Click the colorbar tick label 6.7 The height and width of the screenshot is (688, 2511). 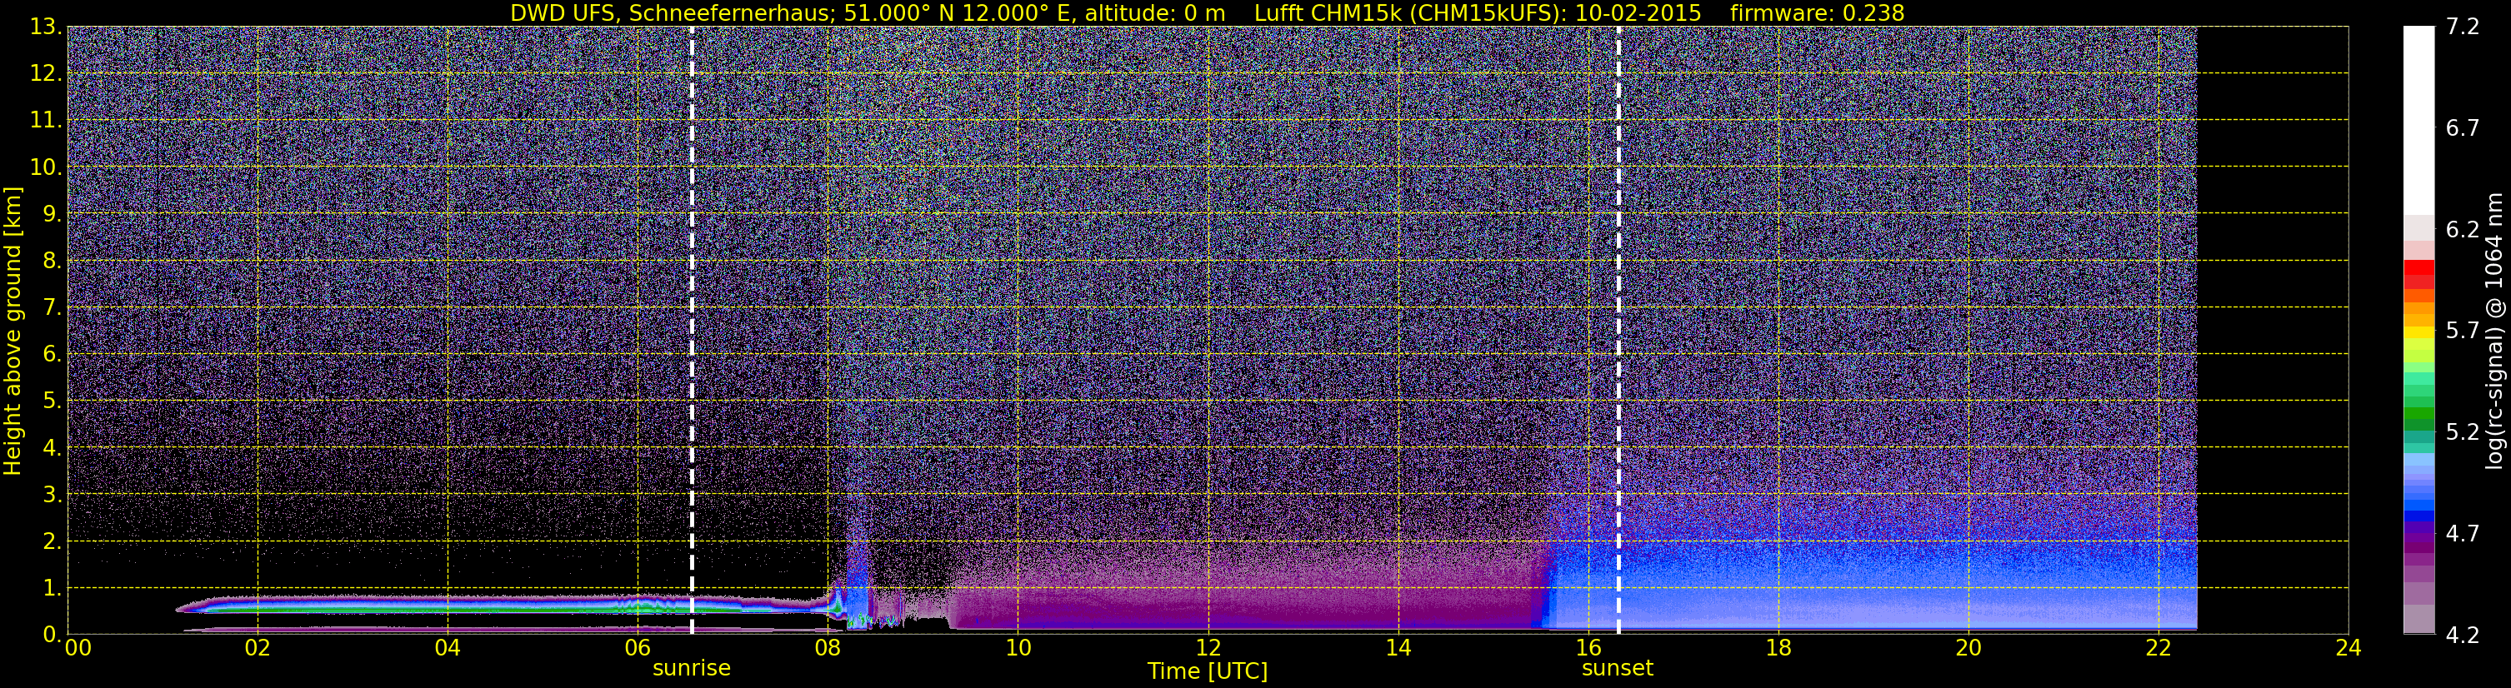pos(2463,127)
